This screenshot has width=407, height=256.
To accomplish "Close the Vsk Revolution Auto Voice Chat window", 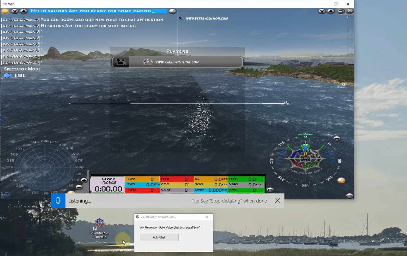I will click(x=207, y=217).
